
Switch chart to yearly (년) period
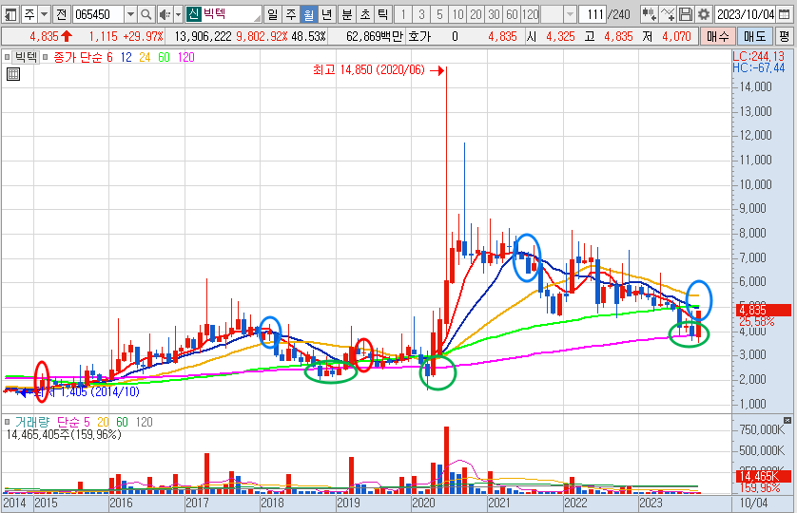(327, 14)
